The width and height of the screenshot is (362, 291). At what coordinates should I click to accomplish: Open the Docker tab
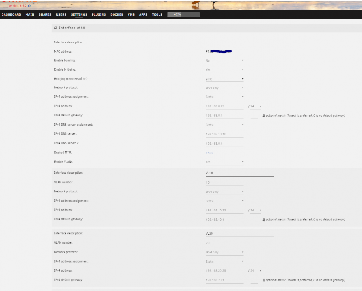pos(117,14)
